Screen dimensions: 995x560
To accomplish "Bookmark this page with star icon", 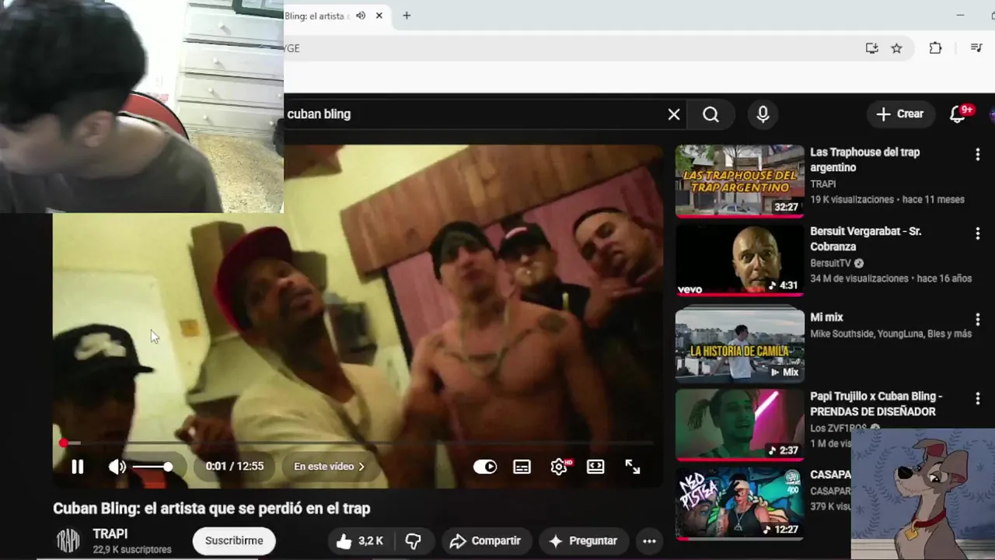I will 896,48.
